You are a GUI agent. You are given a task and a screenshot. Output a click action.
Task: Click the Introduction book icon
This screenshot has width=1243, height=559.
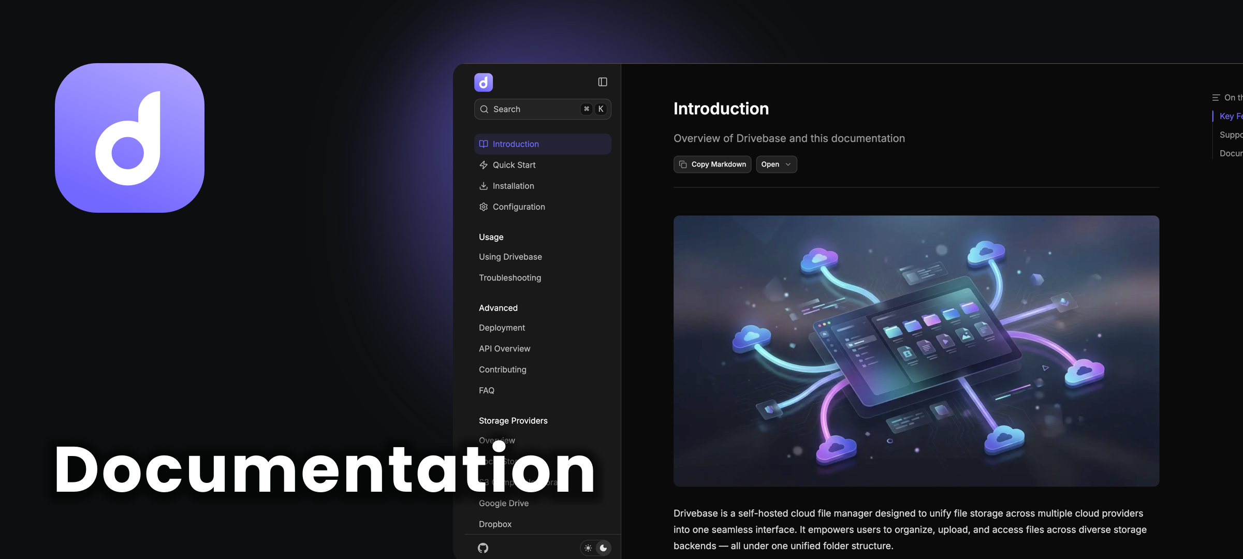[483, 144]
